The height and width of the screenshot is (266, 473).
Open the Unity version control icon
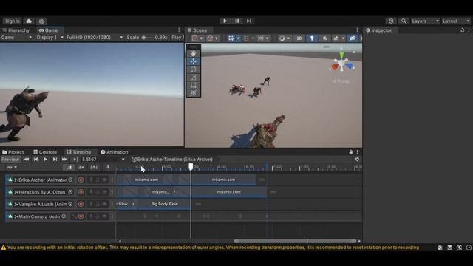(41, 21)
